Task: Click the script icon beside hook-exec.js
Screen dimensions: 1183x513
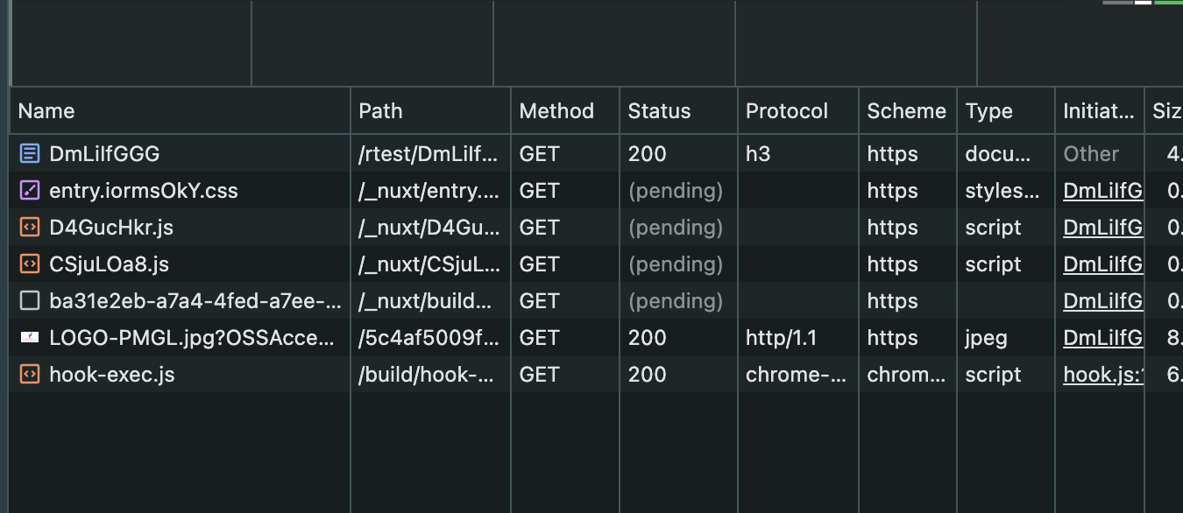Action: [x=30, y=375]
